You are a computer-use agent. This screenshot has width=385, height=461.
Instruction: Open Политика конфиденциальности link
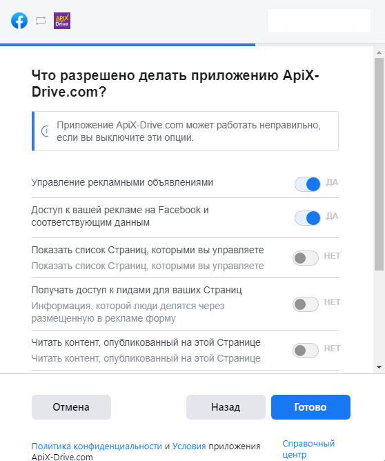(97, 446)
